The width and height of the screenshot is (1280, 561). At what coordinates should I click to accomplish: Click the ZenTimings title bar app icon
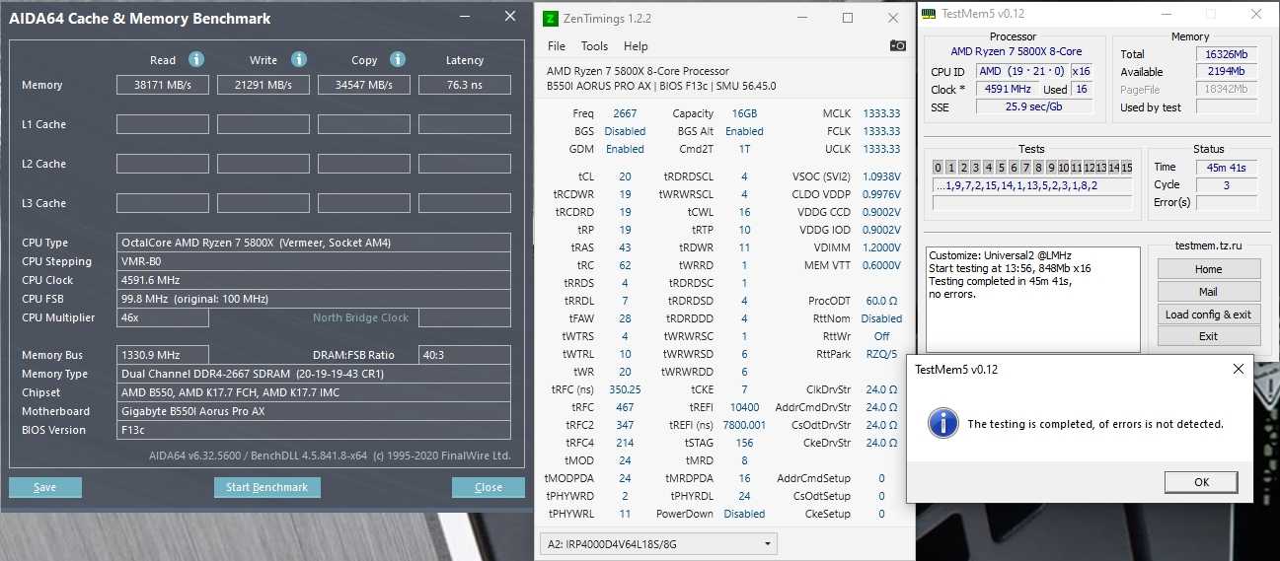[x=550, y=18]
